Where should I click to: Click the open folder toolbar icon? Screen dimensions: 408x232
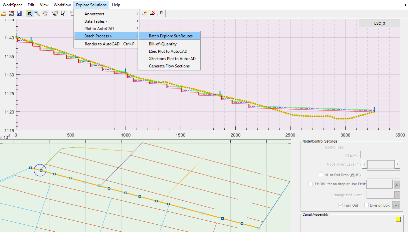[x=4, y=13]
